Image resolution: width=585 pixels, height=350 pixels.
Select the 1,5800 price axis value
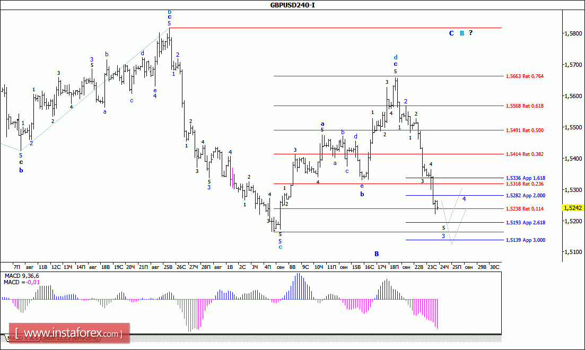574,33
